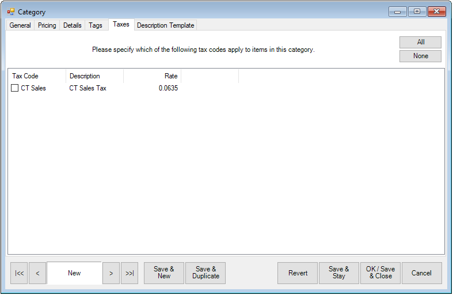The image size is (453, 295).
Task: Jump to last record with >>| button
Action: (130, 273)
